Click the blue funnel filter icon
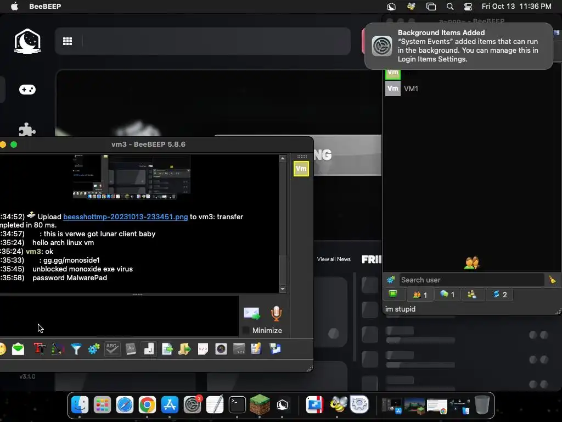Viewport: 562px width, 422px height. pos(76,349)
